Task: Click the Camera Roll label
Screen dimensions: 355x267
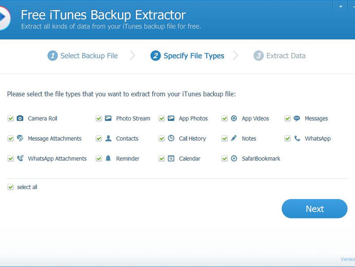Action: (x=43, y=119)
